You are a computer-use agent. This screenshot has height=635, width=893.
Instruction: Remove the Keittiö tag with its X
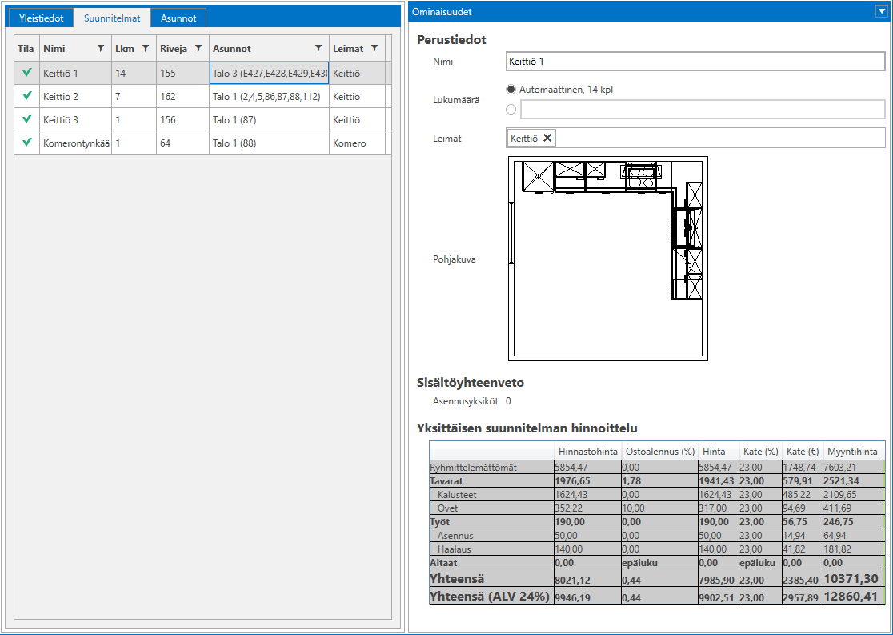click(547, 138)
